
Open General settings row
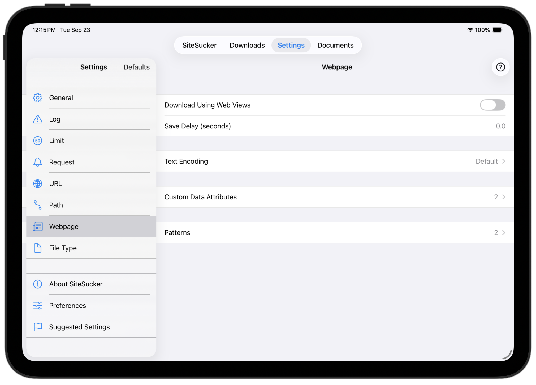(91, 98)
